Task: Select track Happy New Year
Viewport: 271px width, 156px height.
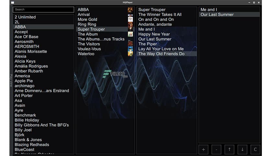Action: pyautogui.click(x=167, y=34)
